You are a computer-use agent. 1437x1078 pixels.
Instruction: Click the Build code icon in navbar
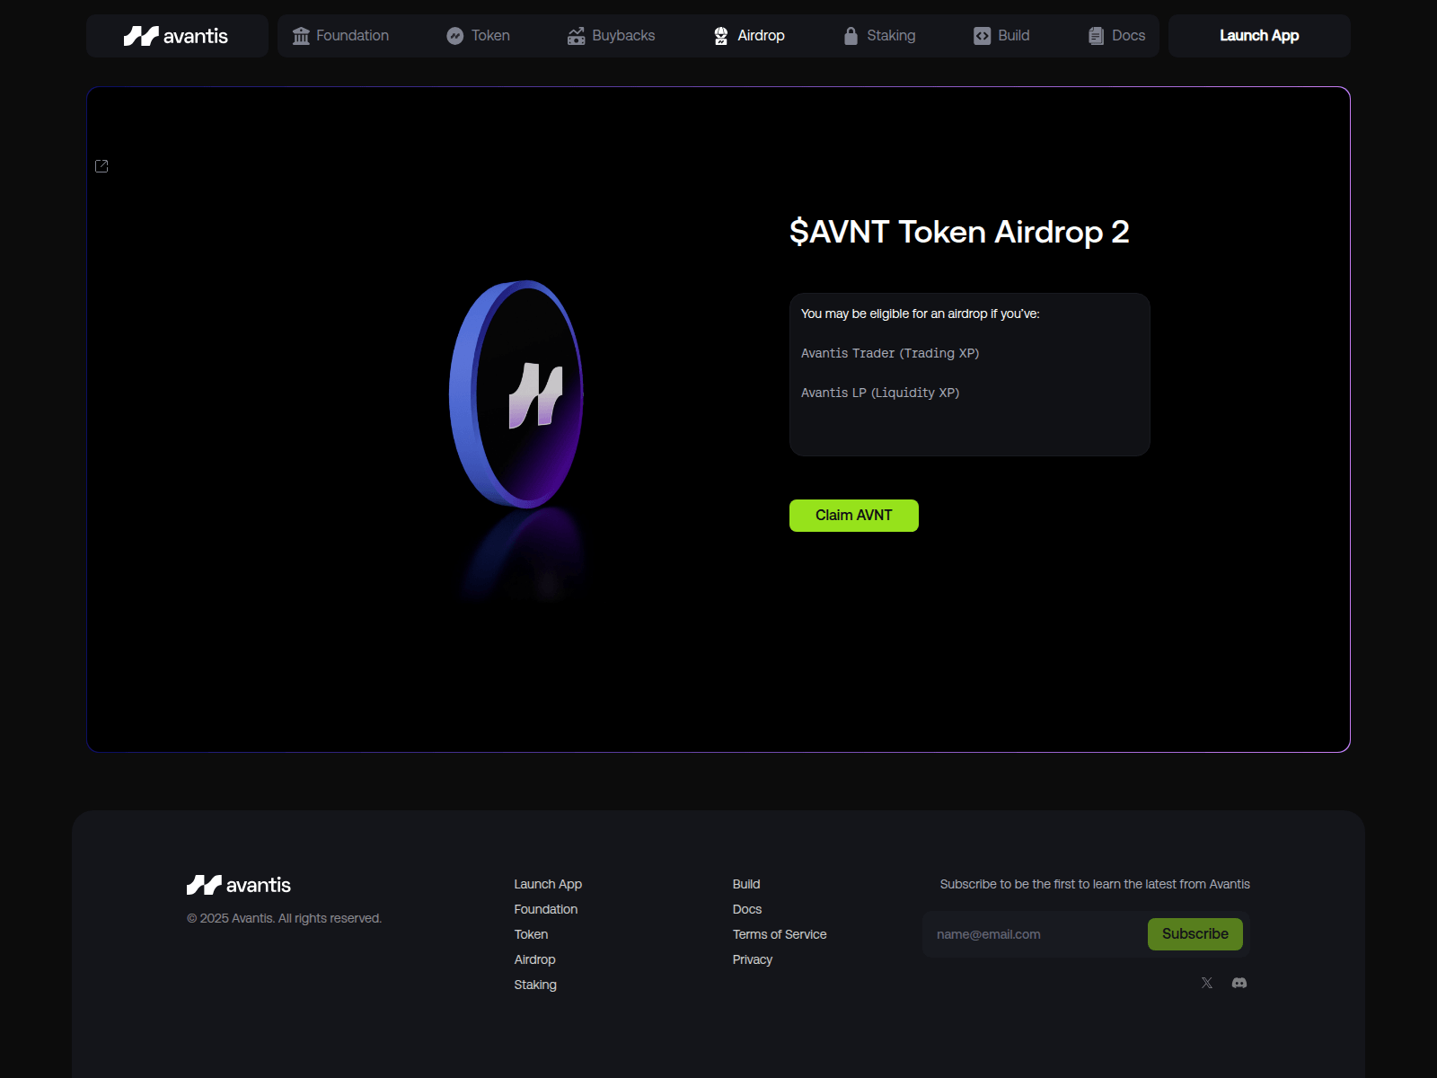coord(981,35)
